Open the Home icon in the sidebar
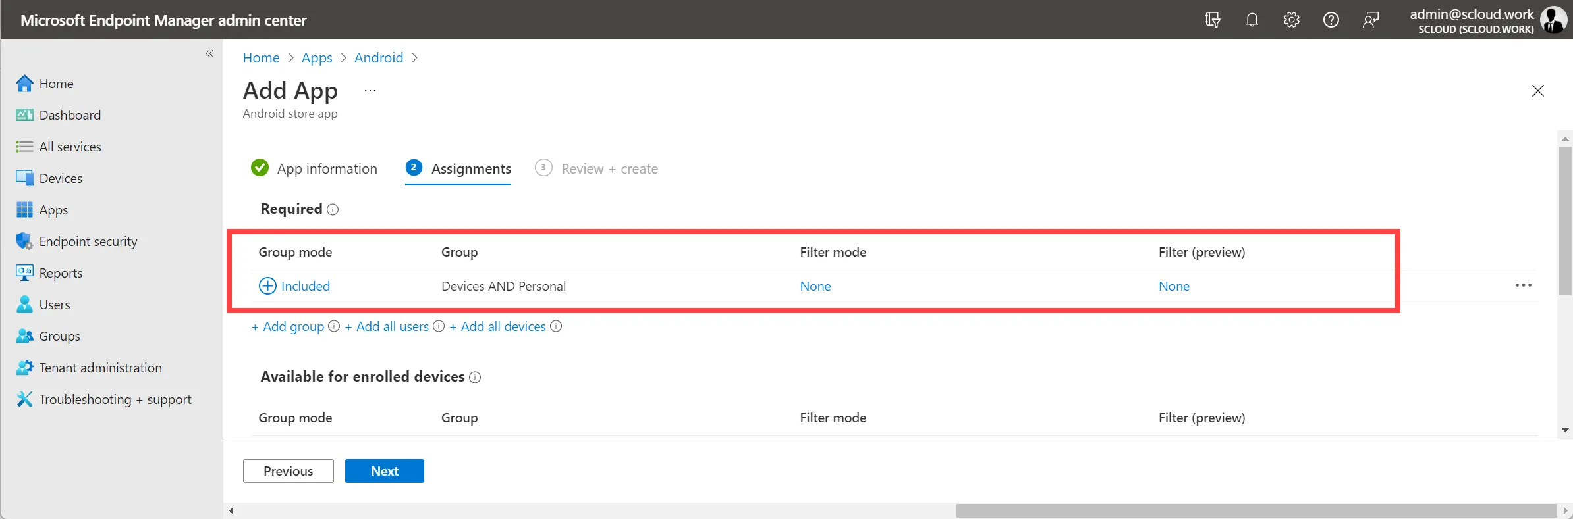 click(x=24, y=84)
